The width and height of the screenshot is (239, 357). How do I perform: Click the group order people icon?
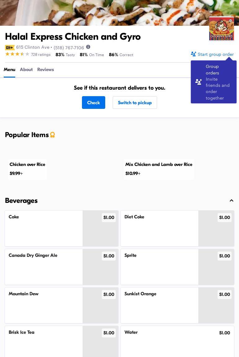point(193,54)
